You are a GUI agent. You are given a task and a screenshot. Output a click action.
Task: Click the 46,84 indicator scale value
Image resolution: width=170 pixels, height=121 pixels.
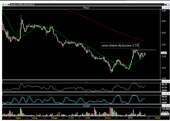click(x=164, y=87)
